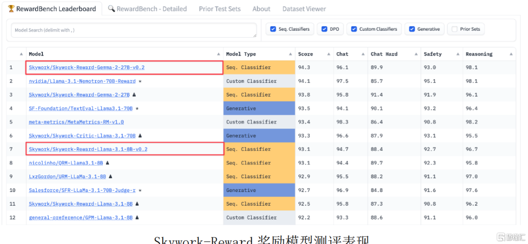The width and height of the screenshot is (528, 244).
Task: Click the warning icon beside Skywork-Critic-Llama-3.1-70B
Action: pyautogui.click(x=140, y=135)
